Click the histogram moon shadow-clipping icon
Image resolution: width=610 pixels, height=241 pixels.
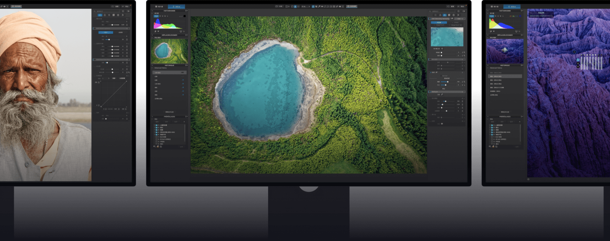(x=155, y=31)
